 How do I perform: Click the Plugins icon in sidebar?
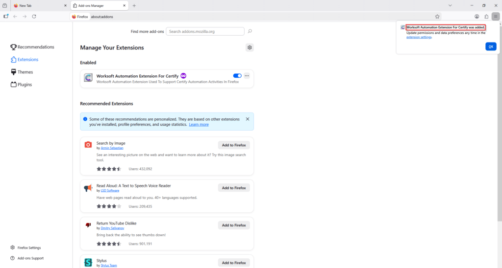(13, 85)
